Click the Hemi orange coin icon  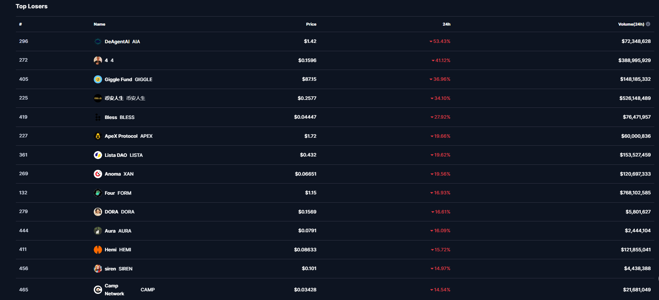pos(98,250)
